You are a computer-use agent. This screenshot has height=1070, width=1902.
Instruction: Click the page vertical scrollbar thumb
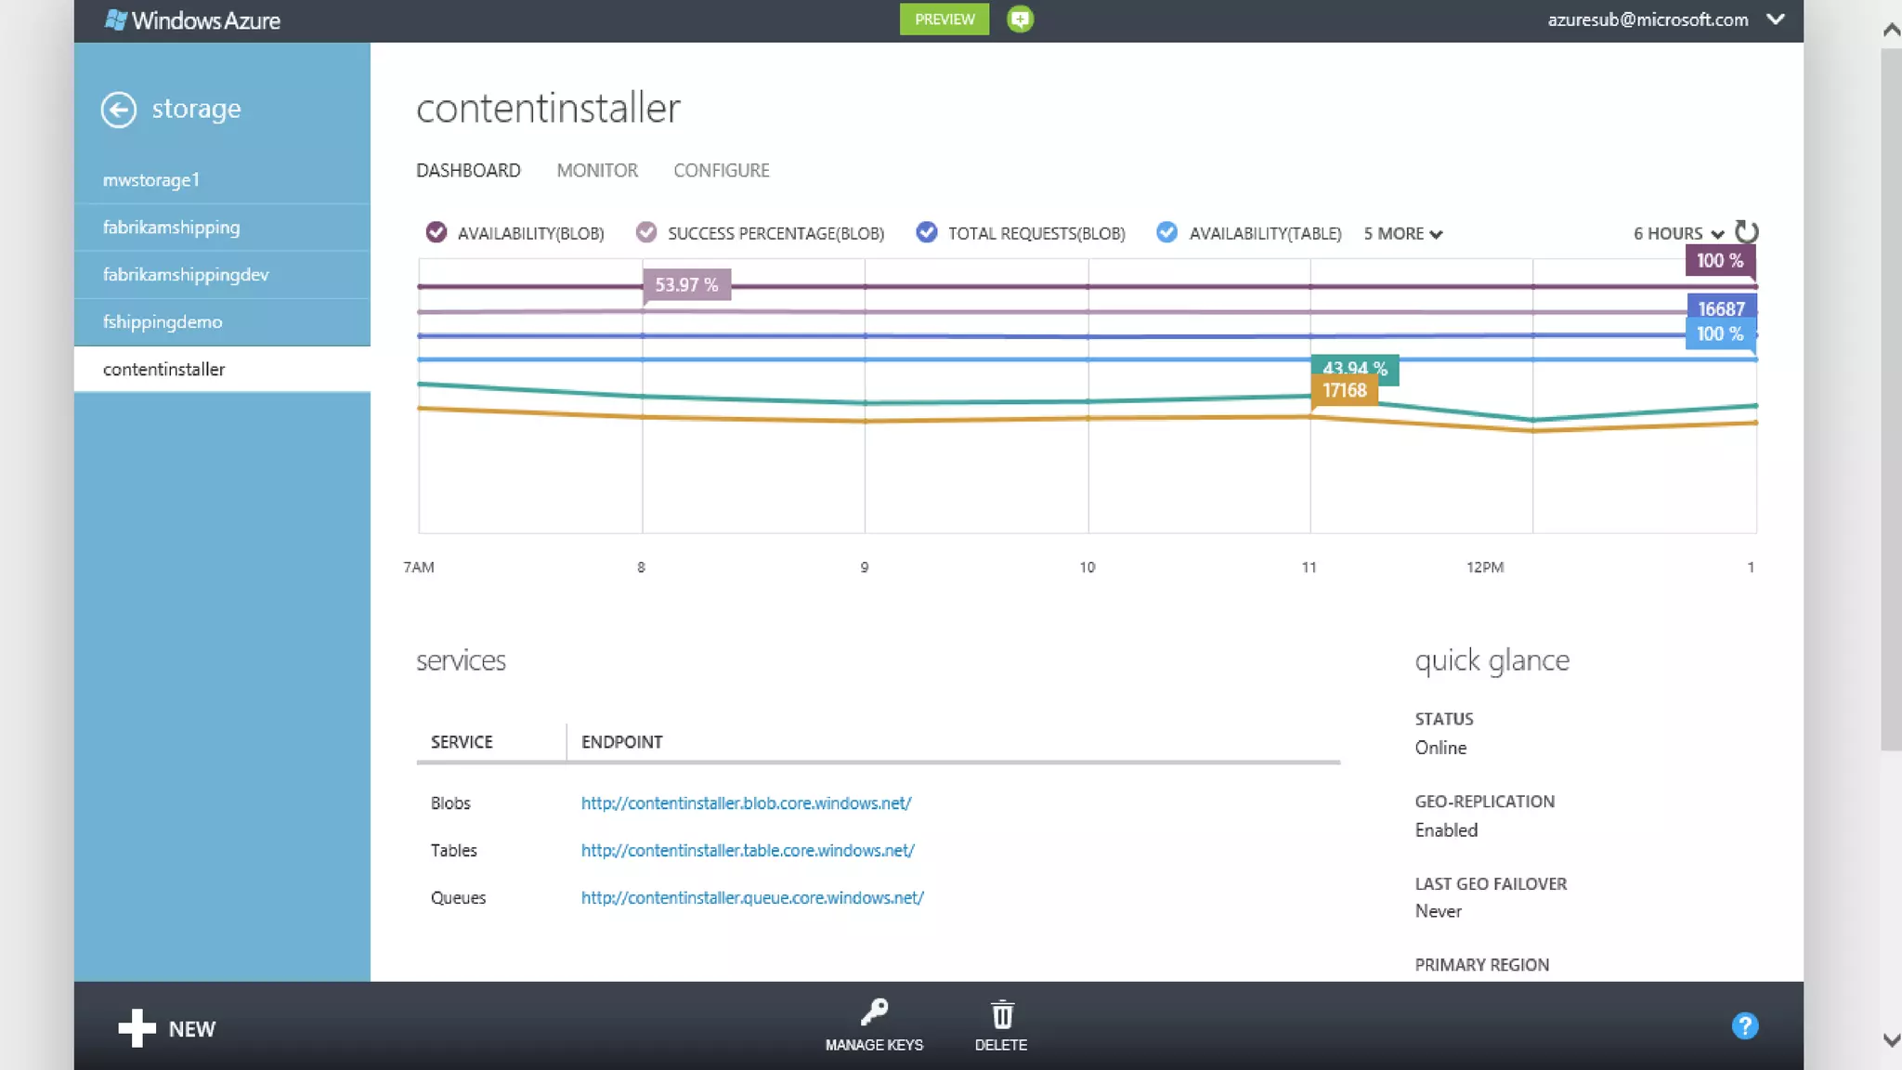coord(1891,399)
